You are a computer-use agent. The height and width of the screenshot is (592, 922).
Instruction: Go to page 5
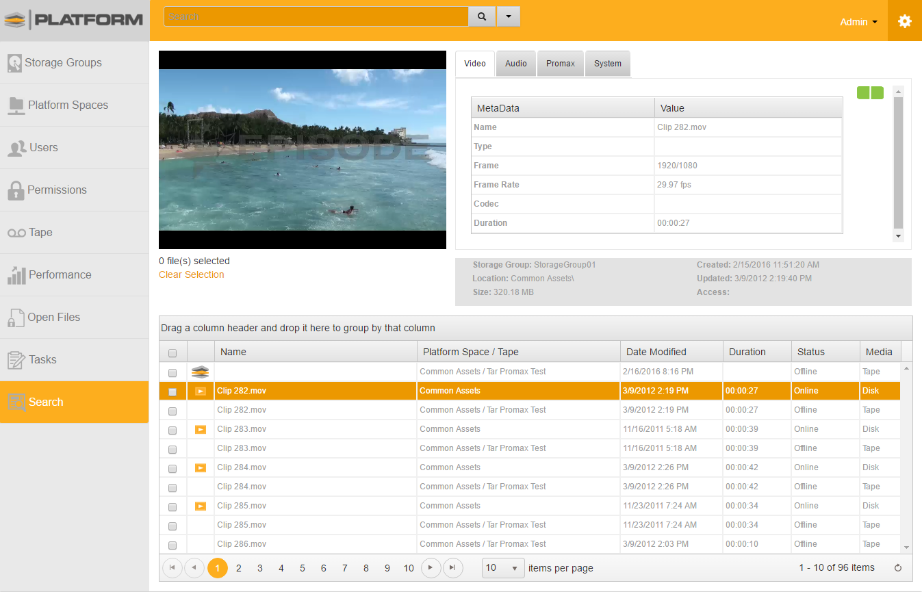pos(303,568)
